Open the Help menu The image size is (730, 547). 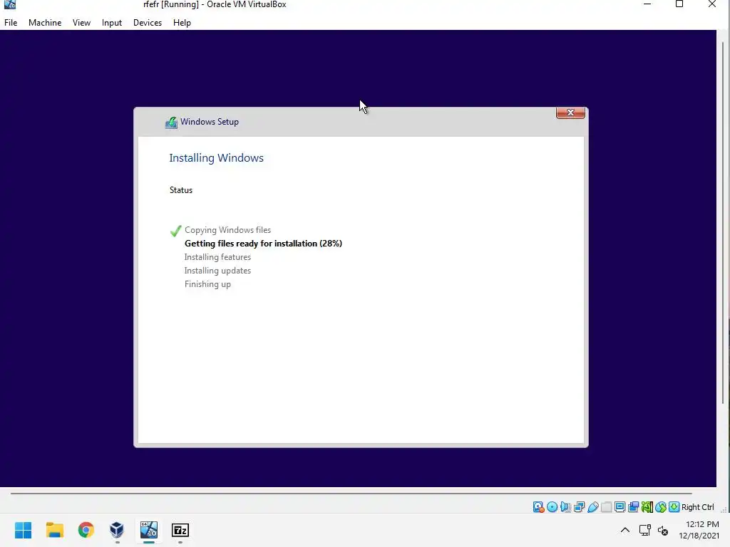[182, 22]
